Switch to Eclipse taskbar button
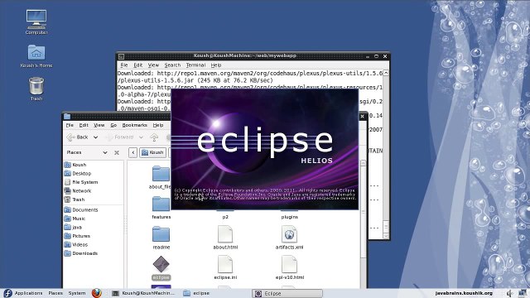 pos(287,293)
